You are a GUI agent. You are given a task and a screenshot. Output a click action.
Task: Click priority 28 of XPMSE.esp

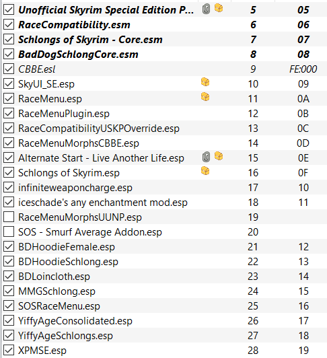click(253, 350)
